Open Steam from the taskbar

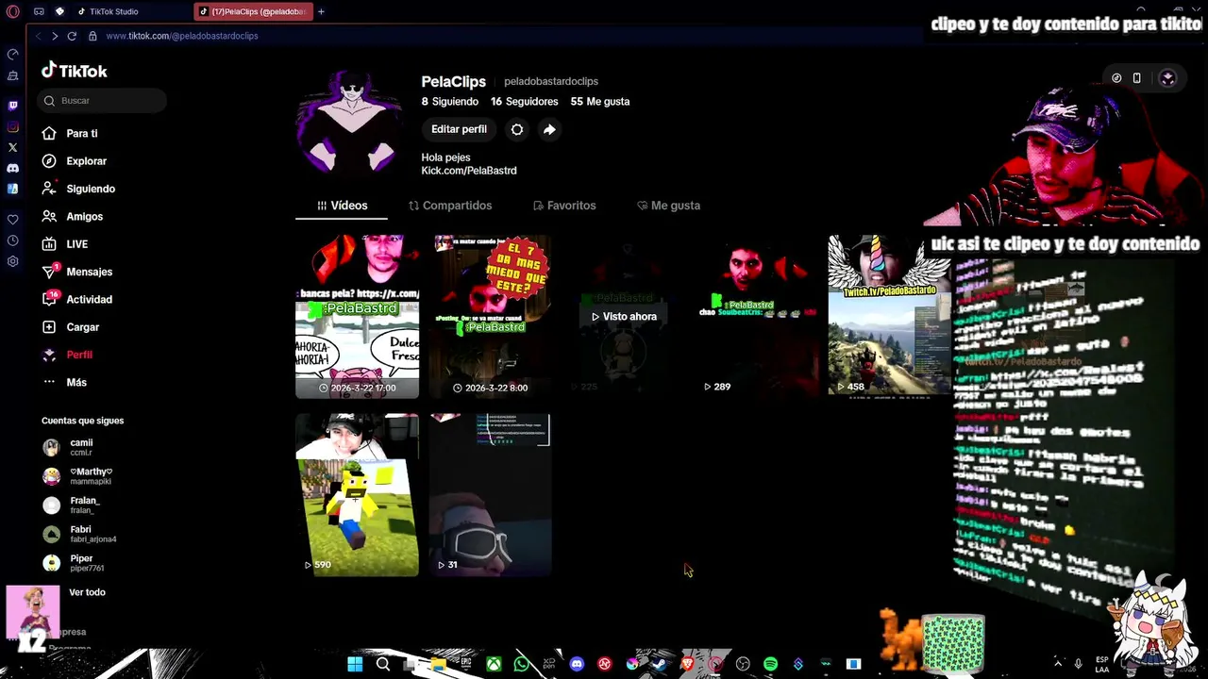point(660,664)
